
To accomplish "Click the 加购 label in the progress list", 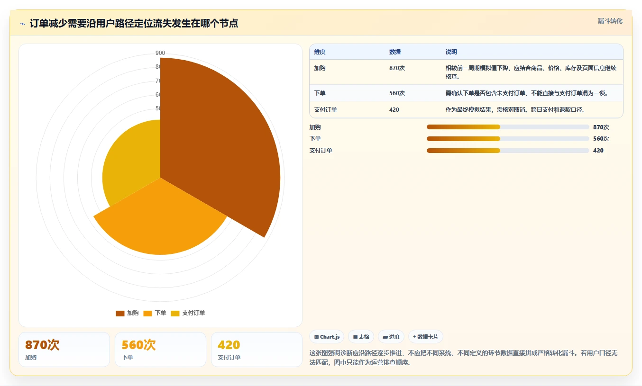I will click(x=315, y=127).
